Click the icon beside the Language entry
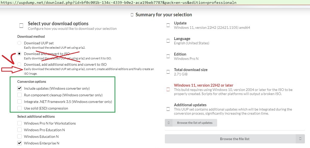 pos(168,41)
